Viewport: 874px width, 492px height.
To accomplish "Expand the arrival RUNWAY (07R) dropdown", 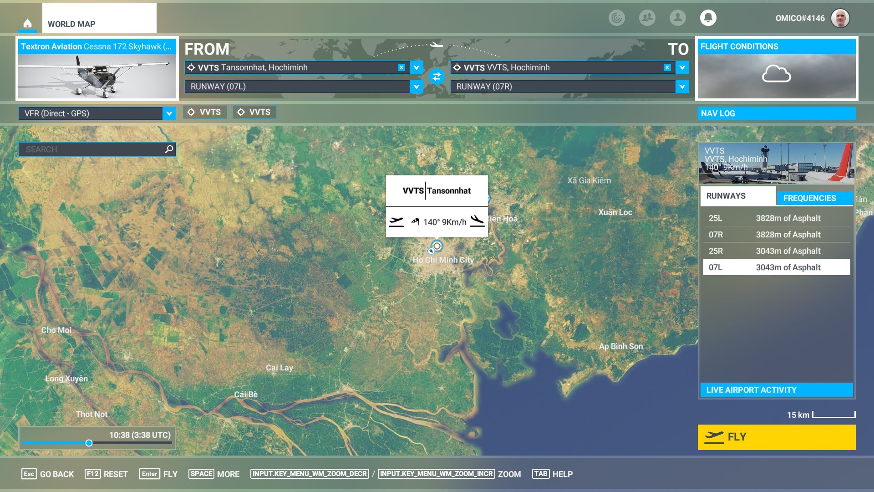I will pyautogui.click(x=682, y=87).
